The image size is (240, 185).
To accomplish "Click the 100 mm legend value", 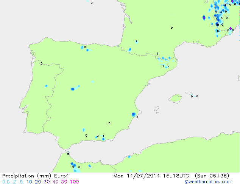I will [75, 182].
